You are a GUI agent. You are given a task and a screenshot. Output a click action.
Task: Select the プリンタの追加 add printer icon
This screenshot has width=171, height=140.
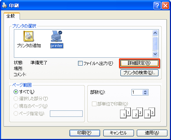click(x=28, y=39)
